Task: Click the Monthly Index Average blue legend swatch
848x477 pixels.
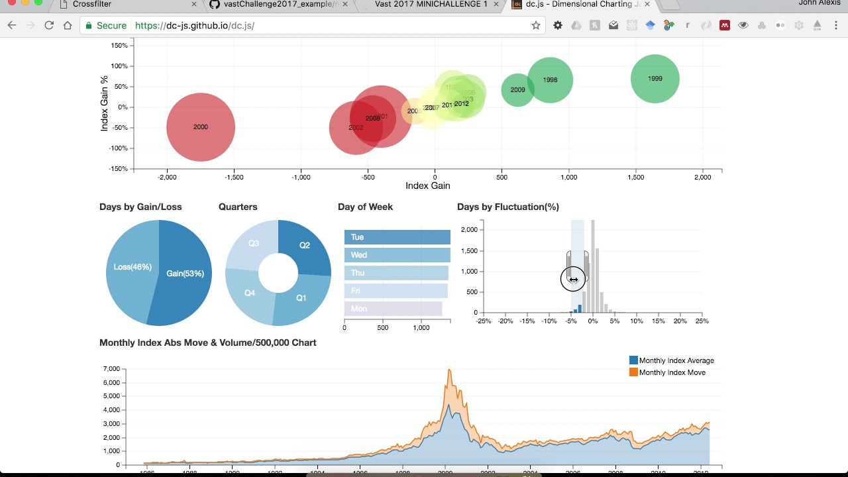Action: [x=633, y=360]
